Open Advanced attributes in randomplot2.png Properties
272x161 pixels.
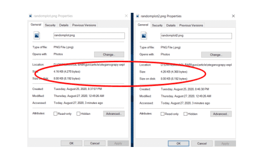click(221, 114)
